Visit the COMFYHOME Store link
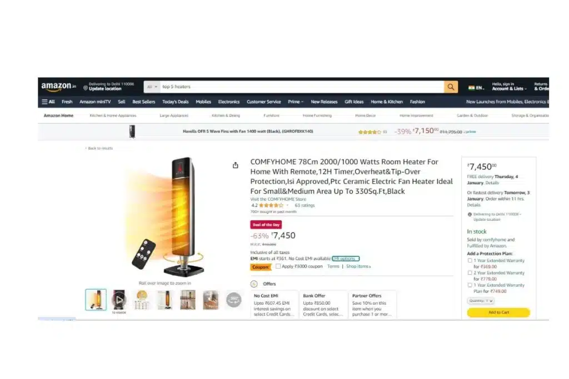 (x=278, y=199)
